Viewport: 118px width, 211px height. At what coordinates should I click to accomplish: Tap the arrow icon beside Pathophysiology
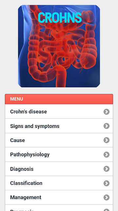(106, 155)
